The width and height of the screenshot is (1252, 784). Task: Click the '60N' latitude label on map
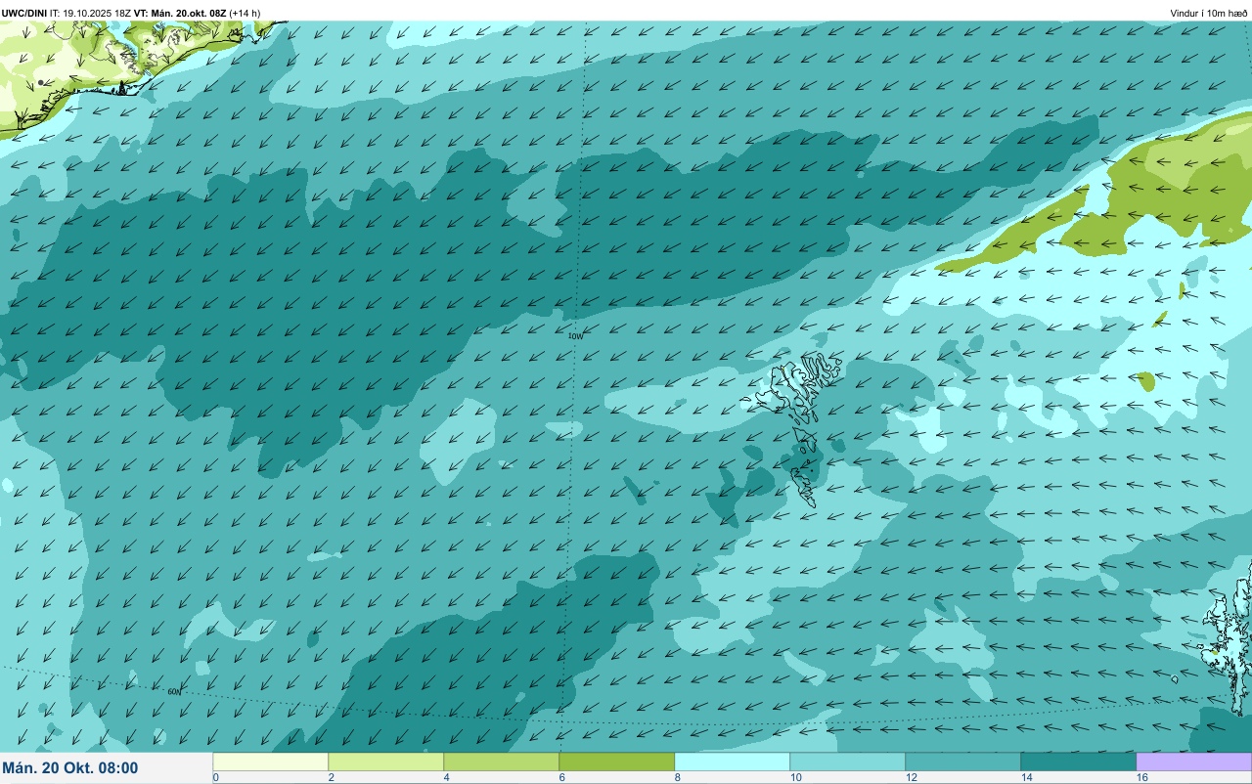[x=174, y=692]
